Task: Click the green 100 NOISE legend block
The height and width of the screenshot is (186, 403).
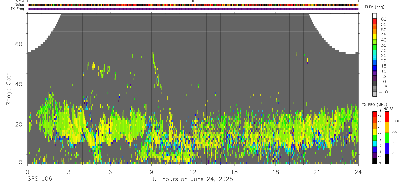Action: coord(387,138)
